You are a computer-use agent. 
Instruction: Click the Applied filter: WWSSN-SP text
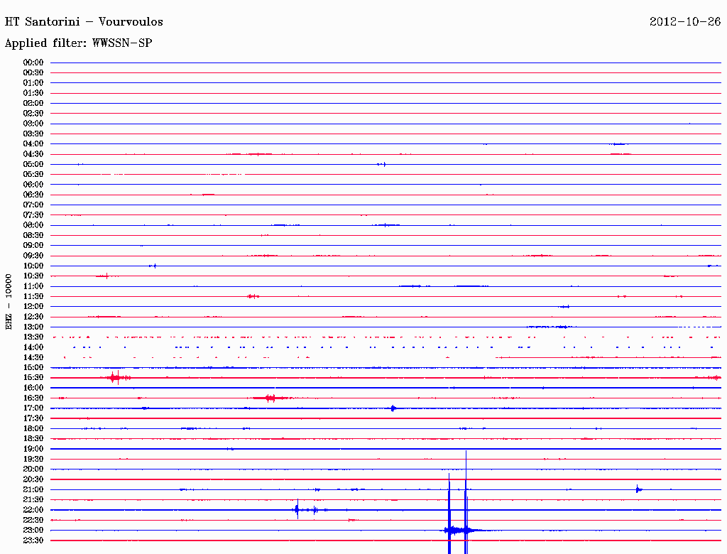pyautogui.click(x=78, y=43)
